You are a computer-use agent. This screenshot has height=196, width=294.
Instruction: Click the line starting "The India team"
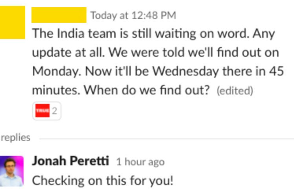point(153,34)
